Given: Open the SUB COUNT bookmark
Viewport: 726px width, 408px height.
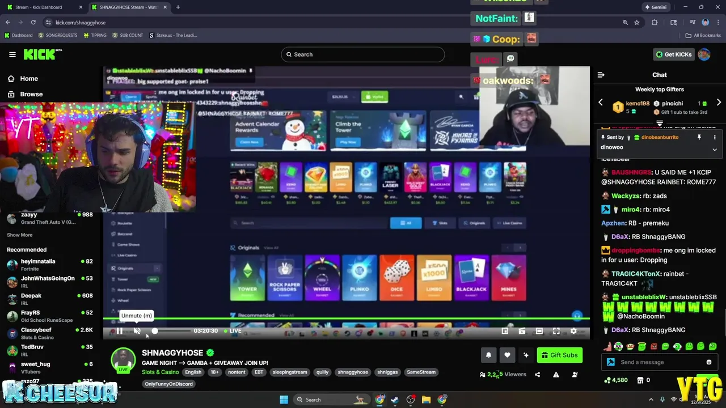Looking at the screenshot, I should tap(128, 35).
